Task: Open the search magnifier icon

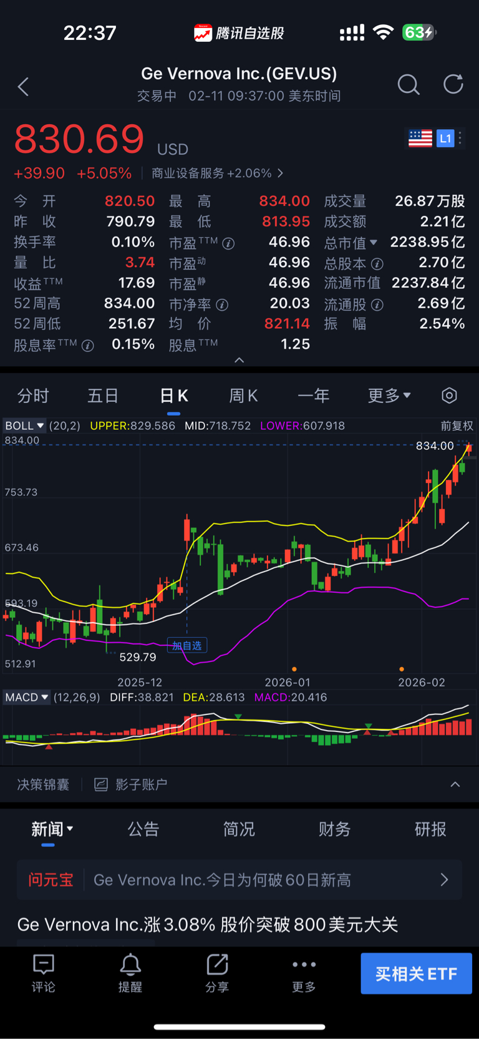Action: (409, 84)
